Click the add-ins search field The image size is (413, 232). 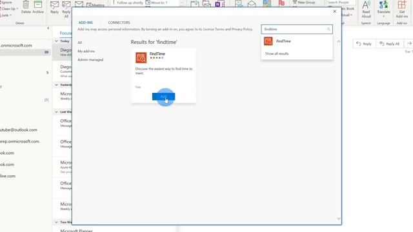point(297,29)
